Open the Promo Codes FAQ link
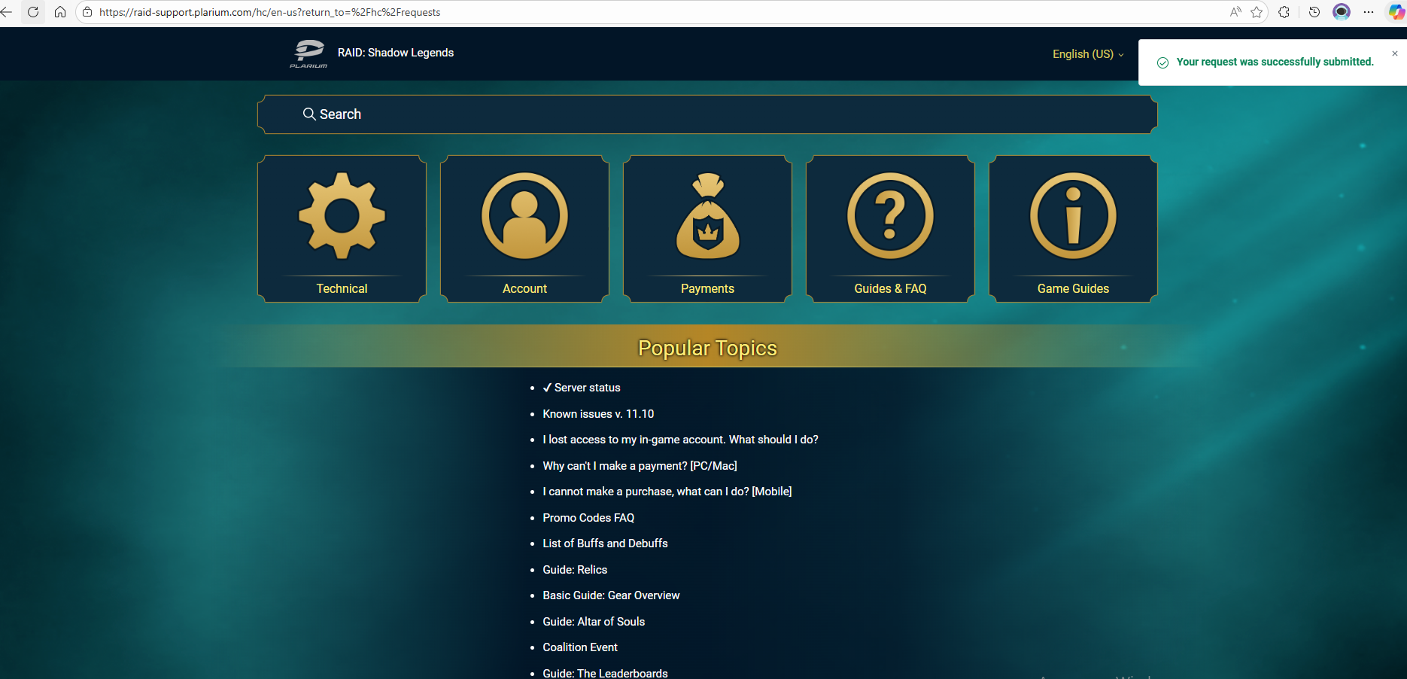This screenshot has height=679, width=1407. (588, 518)
